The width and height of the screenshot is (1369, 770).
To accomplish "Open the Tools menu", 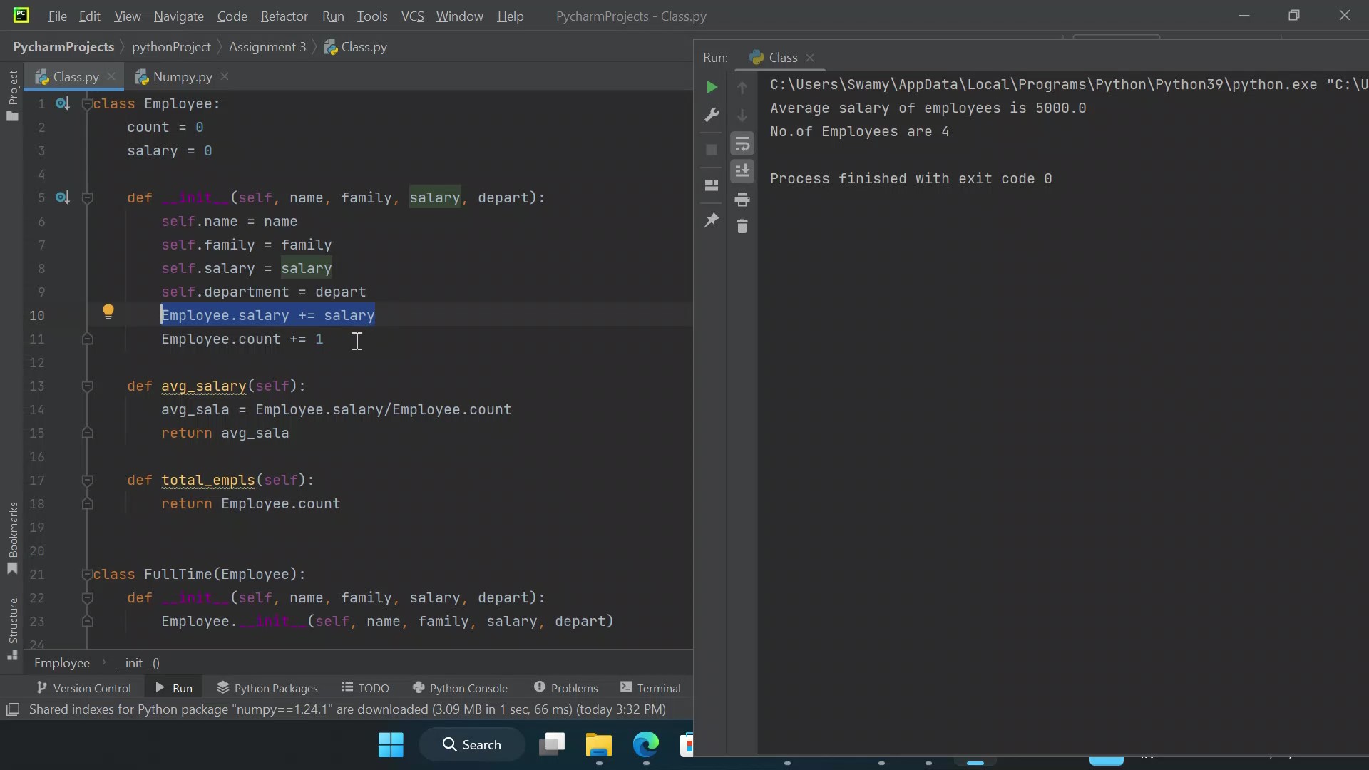I will 372,16.
